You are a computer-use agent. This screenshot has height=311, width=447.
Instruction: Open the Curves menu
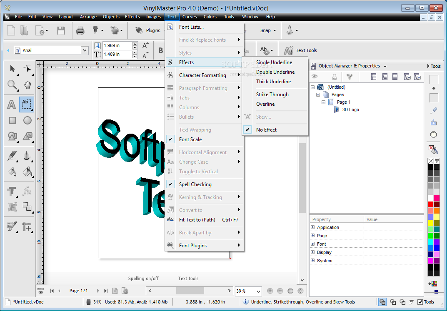tap(190, 17)
